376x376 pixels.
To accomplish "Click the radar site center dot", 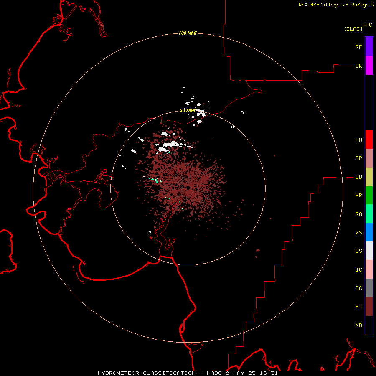I will coord(188,188).
